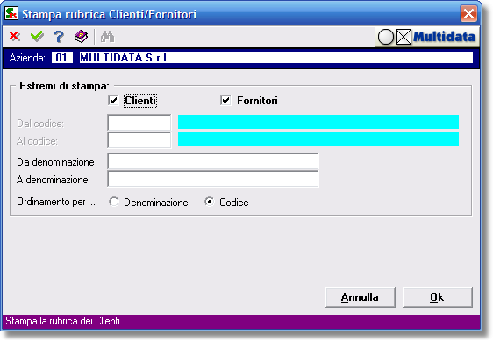493x342 pixels.
Task: Click the green checkmark confirm icon
Action: (37, 37)
